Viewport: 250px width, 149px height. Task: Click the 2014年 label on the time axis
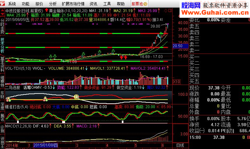[x=12, y=146]
